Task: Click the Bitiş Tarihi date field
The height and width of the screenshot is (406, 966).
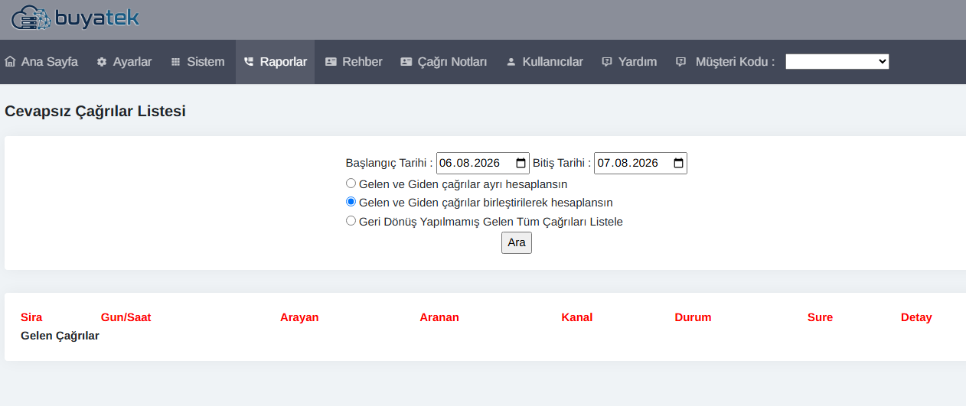Action: tap(641, 163)
